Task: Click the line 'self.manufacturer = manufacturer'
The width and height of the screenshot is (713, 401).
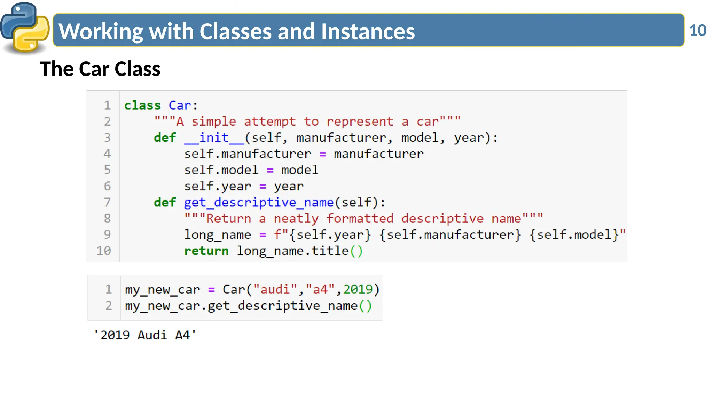Action: tap(304, 154)
